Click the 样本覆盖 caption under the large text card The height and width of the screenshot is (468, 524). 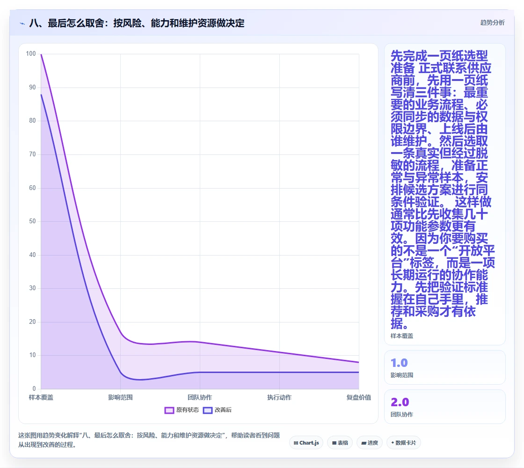click(402, 336)
